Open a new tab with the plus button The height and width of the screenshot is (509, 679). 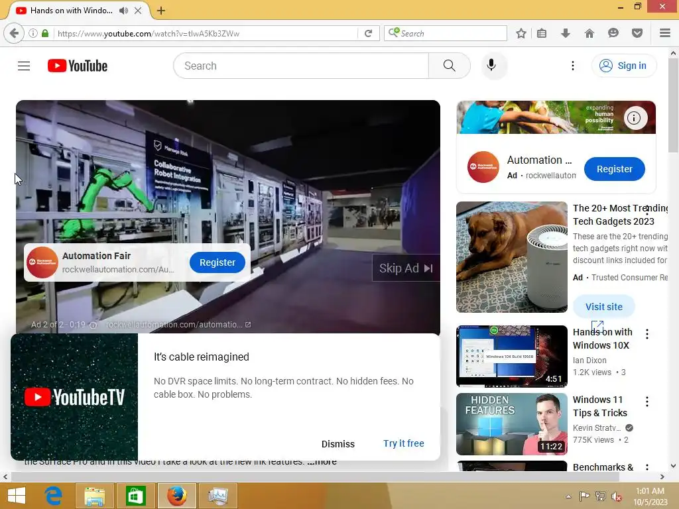(x=161, y=11)
